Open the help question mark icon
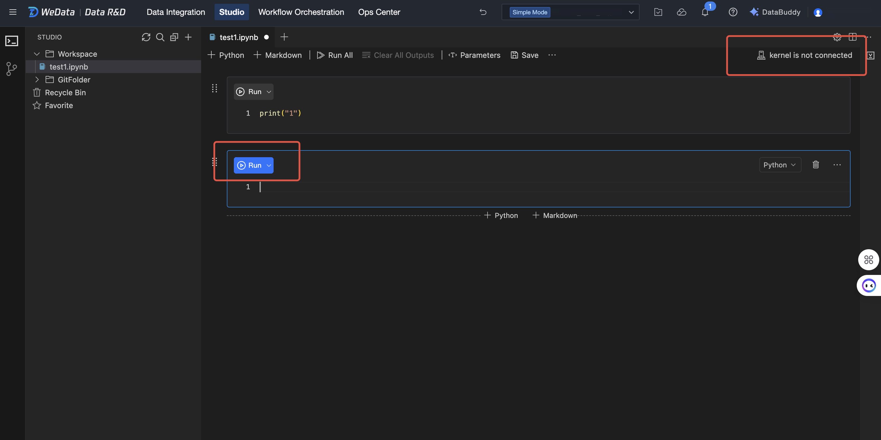The width and height of the screenshot is (881, 440). click(x=733, y=12)
